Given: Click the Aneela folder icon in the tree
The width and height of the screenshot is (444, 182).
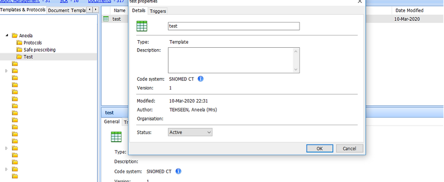Looking at the screenshot, I should coord(15,36).
